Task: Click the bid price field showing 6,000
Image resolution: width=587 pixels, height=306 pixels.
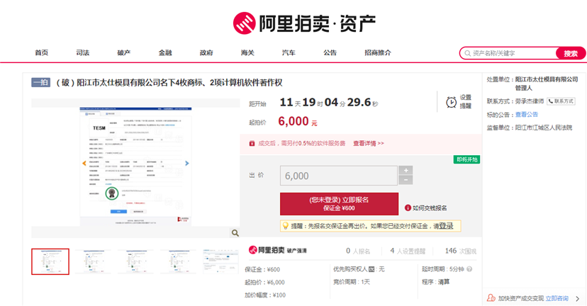Action: tap(338, 176)
